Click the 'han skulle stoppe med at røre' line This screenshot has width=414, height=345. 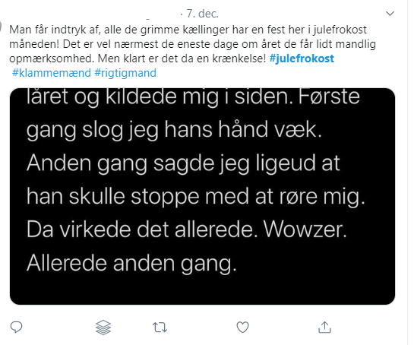pos(196,197)
